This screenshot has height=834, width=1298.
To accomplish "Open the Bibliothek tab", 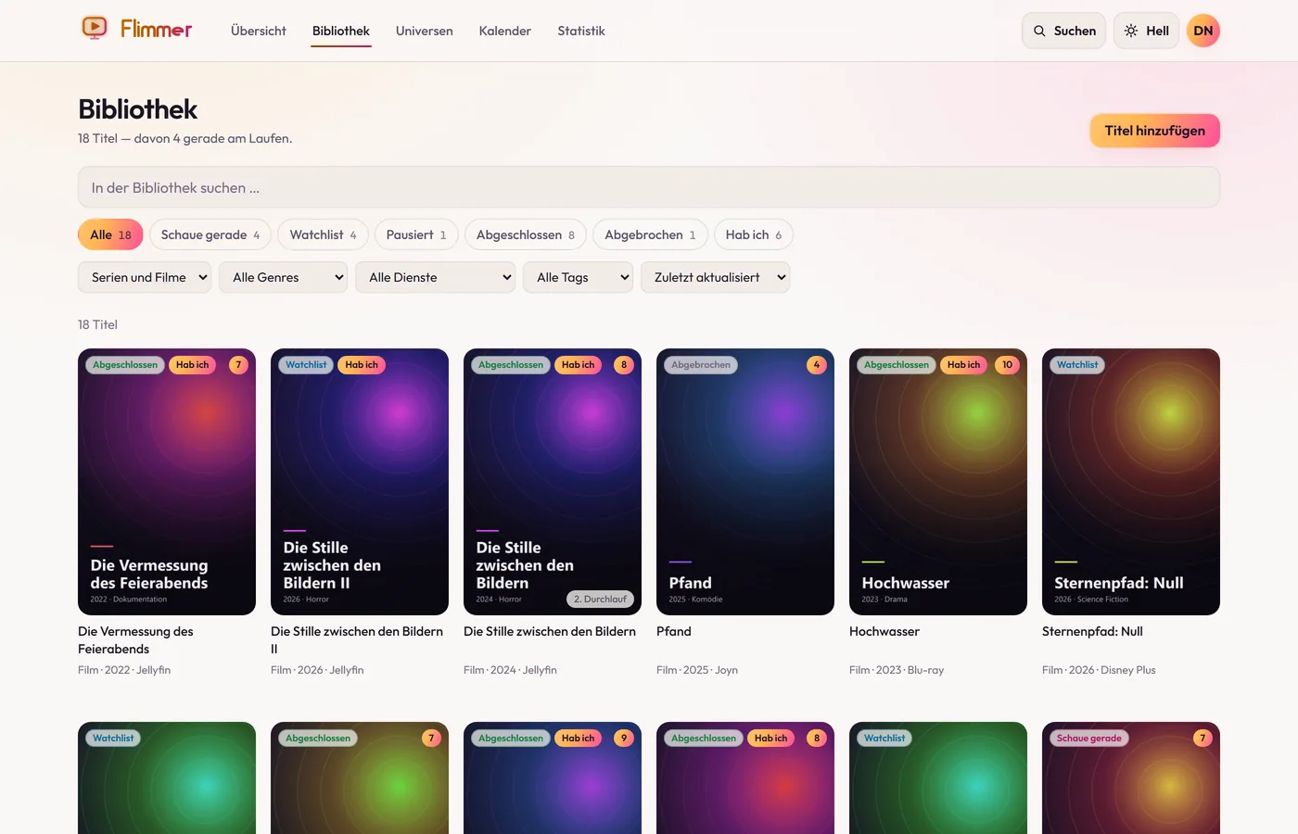I will pyautogui.click(x=341, y=31).
